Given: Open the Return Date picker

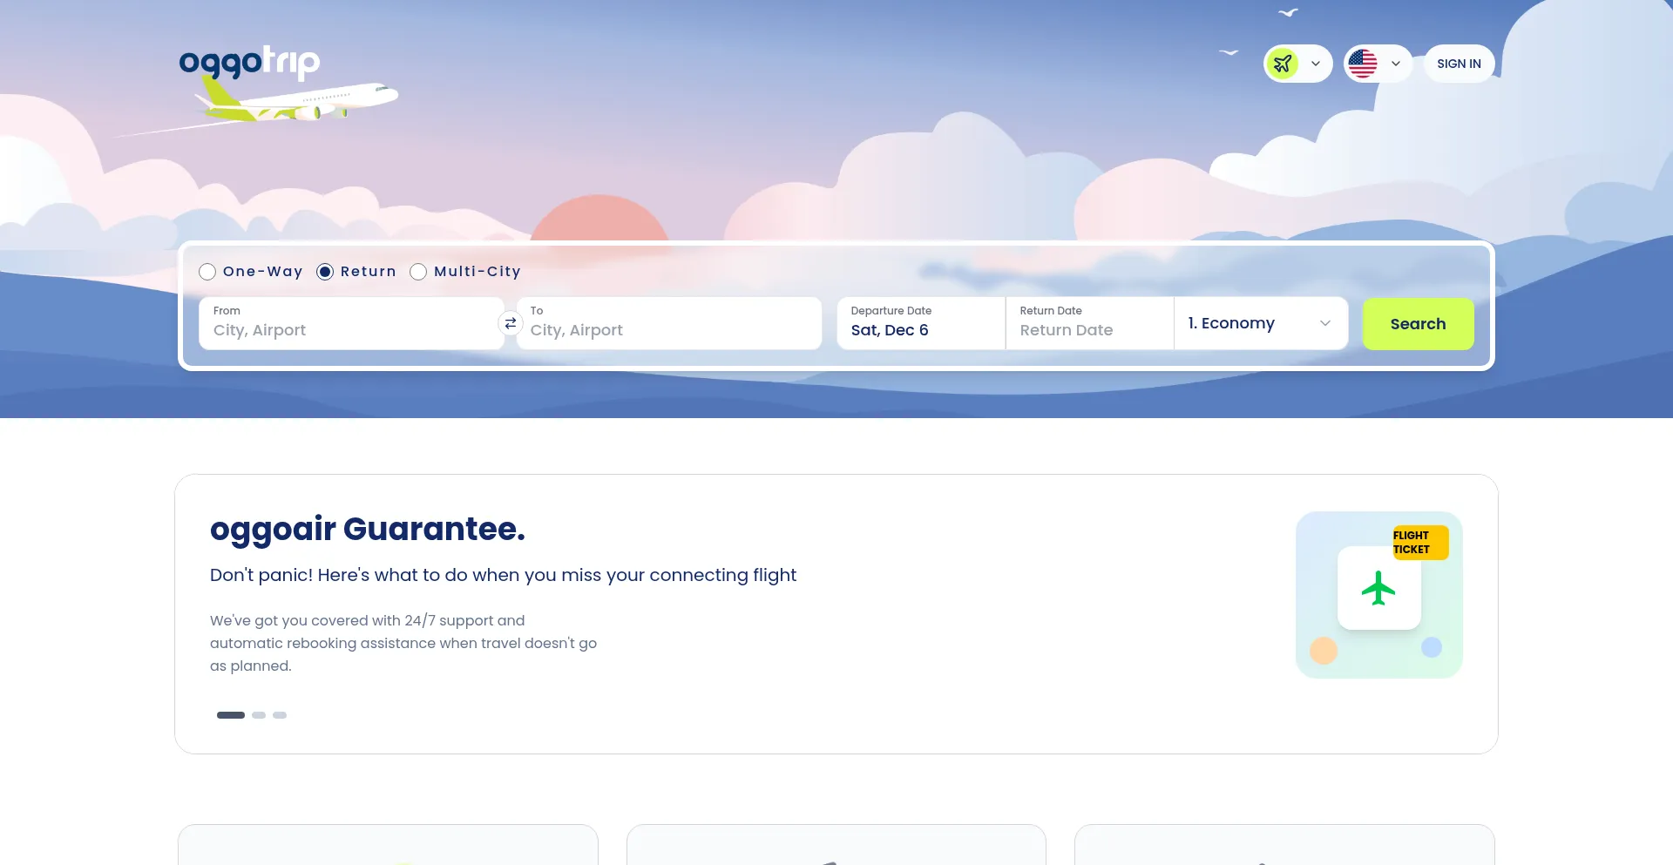Looking at the screenshot, I should tap(1090, 323).
